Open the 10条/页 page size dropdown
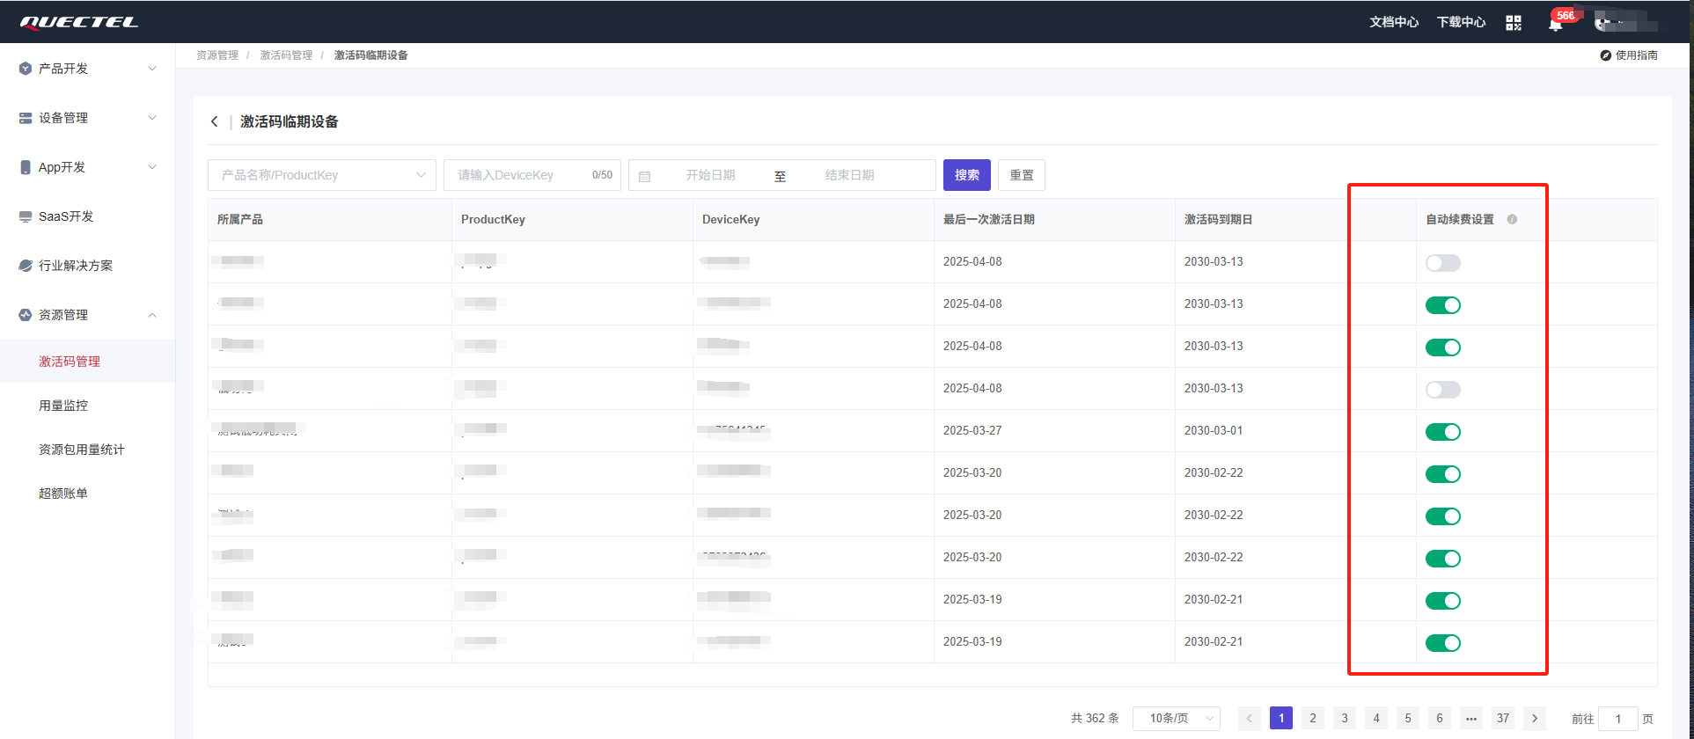The image size is (1694, 739). (x=1176, y=718)
